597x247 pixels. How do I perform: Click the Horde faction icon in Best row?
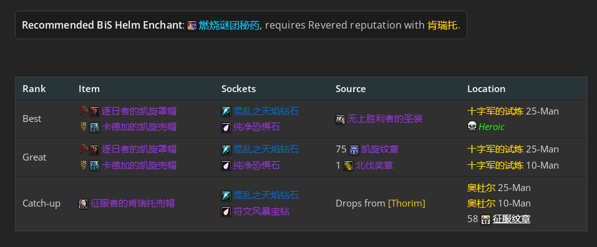pyautogui.click(x=83, y=111)
